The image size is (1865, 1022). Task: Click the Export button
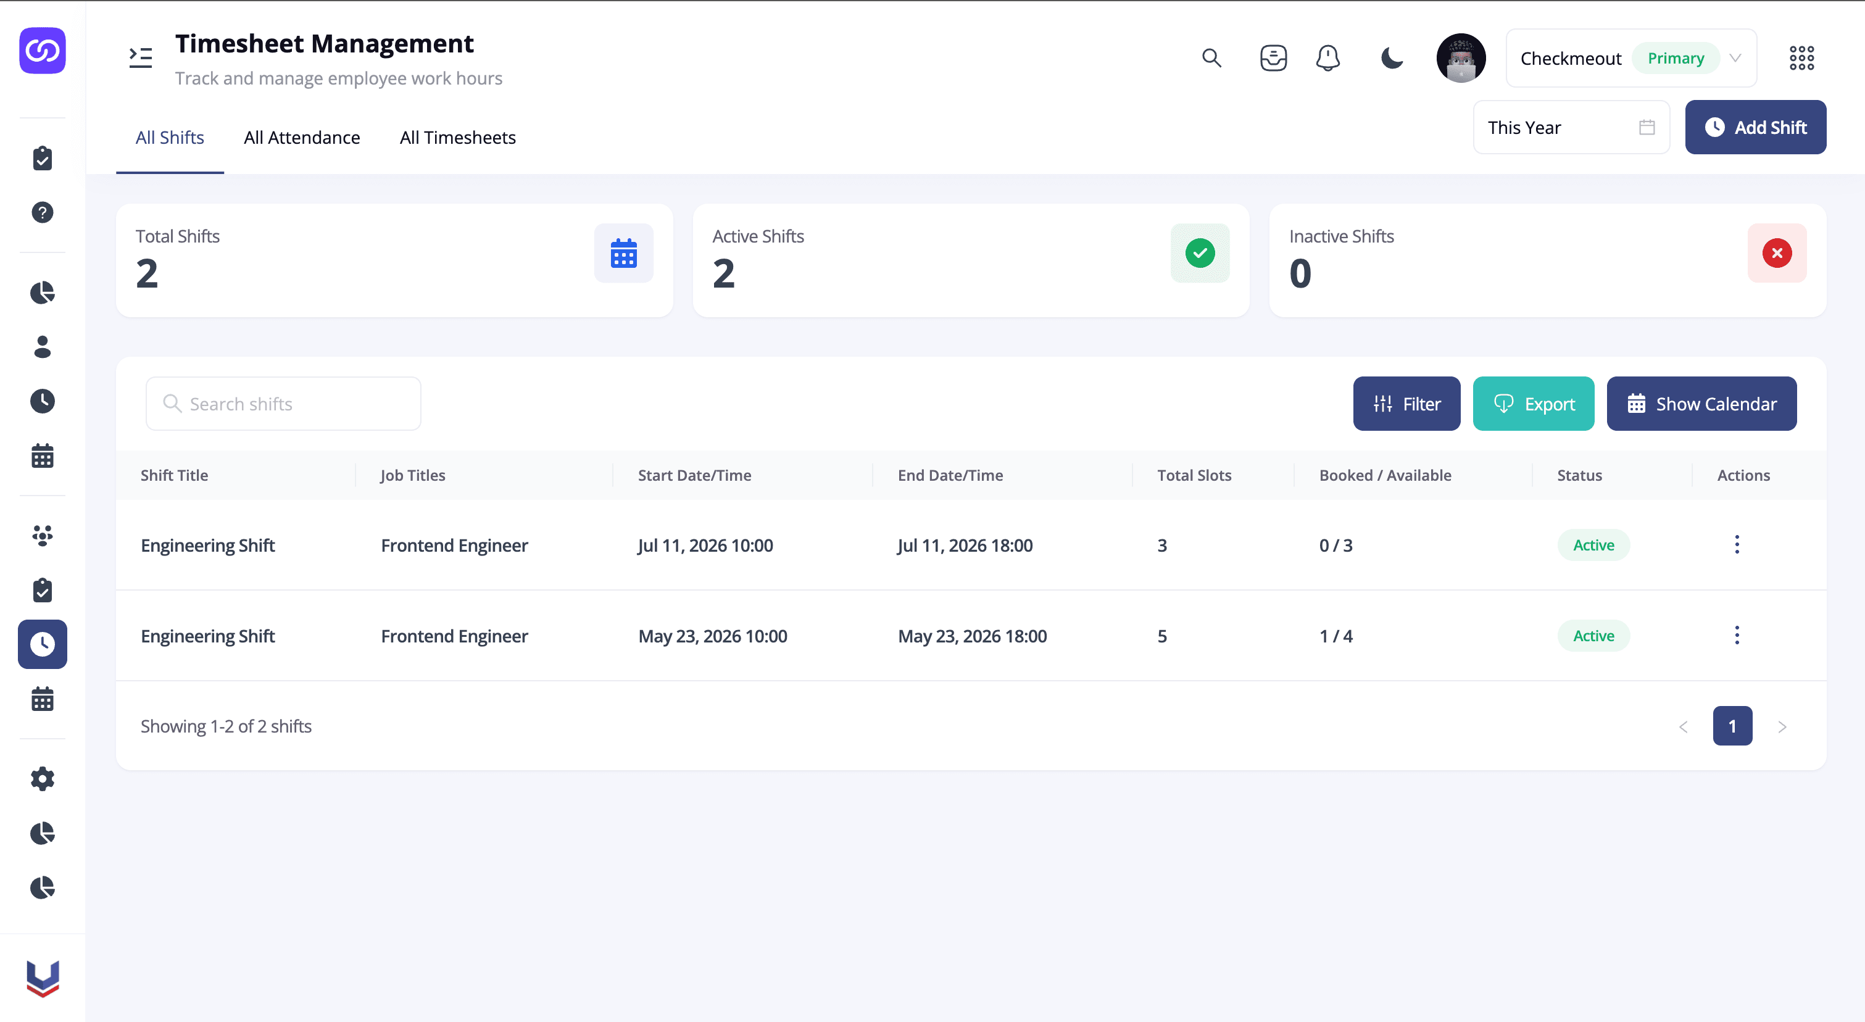1534,404
